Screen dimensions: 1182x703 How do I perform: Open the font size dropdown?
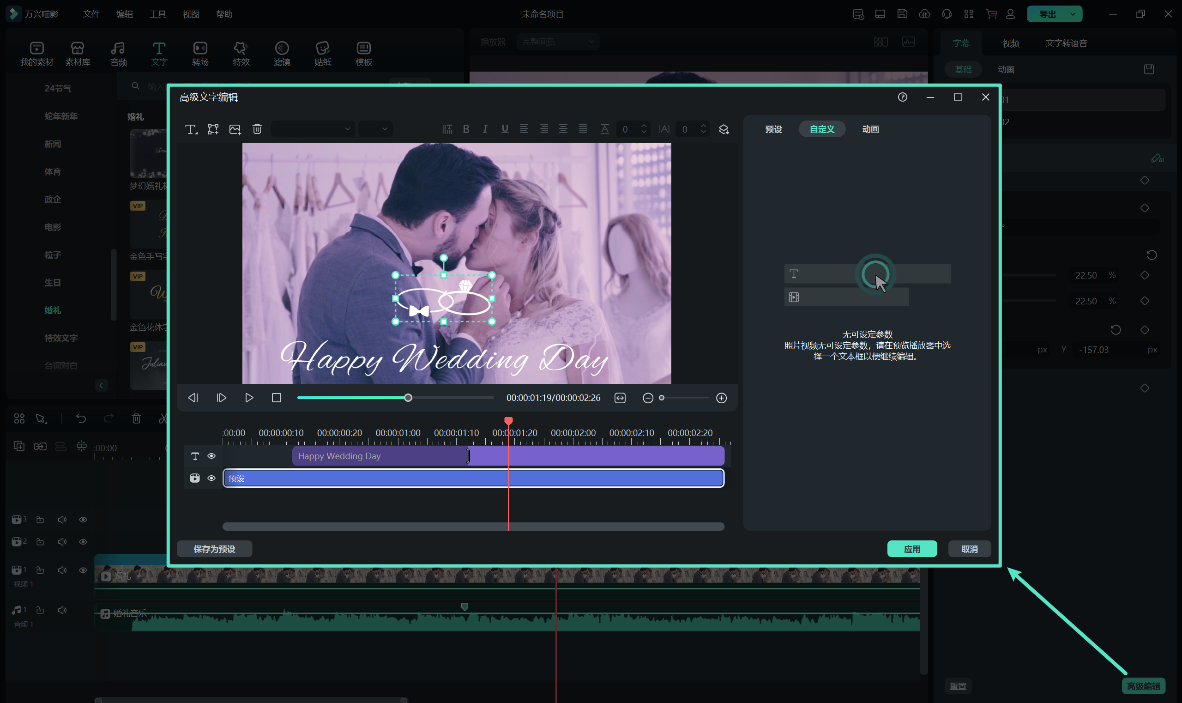[x=375, y=129]
